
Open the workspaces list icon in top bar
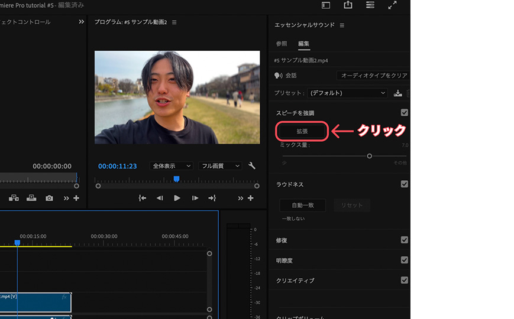(370, 5)
